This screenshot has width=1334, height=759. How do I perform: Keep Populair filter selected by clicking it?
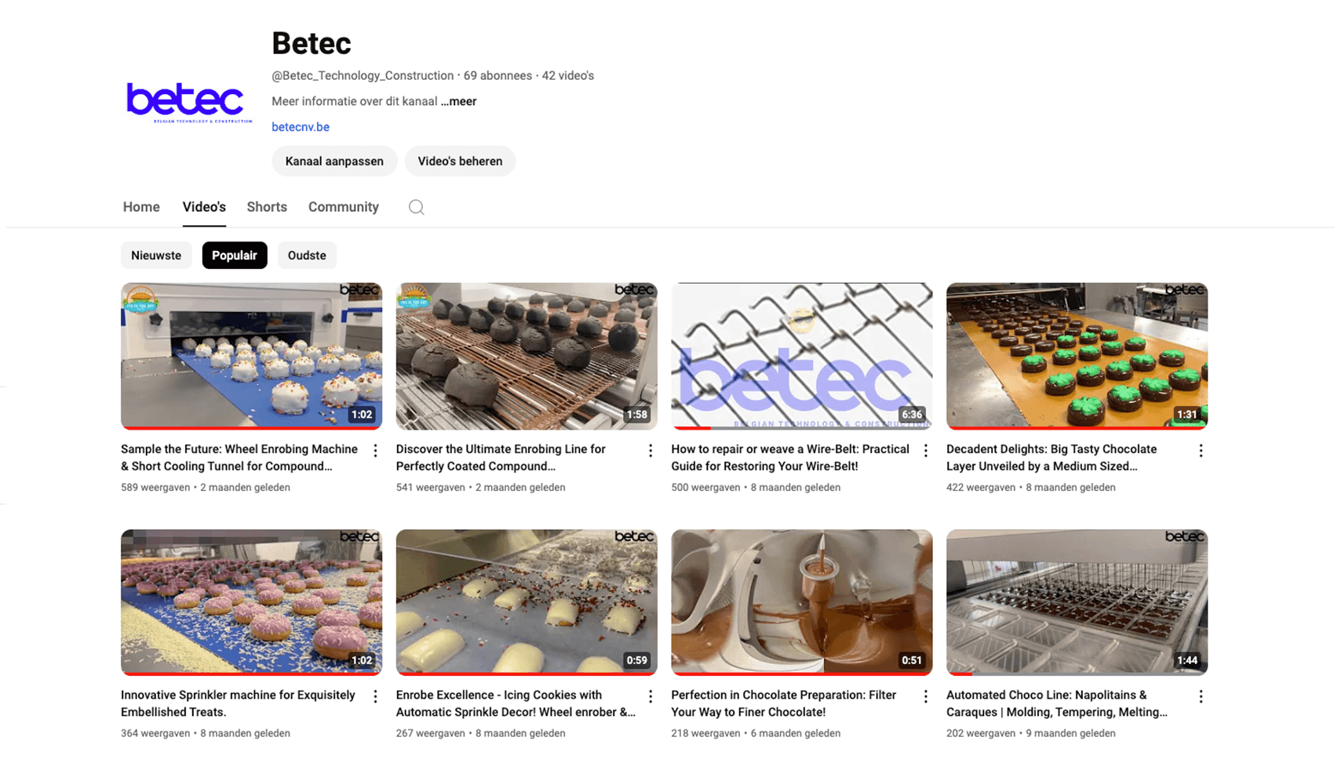tap(234, 255)
